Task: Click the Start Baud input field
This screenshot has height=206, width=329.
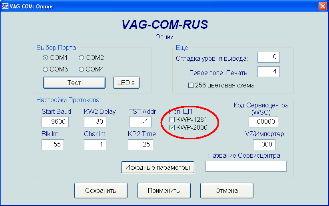Action: pyautogui.click(x=56, y=122)
